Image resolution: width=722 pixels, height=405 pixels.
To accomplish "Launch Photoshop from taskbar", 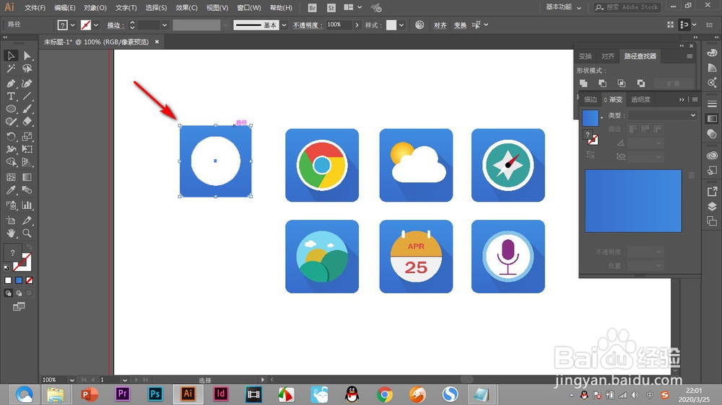I will pos(155,394).
